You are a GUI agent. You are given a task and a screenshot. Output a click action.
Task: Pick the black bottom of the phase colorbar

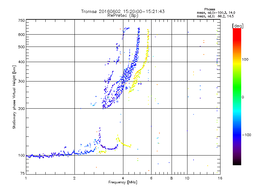(237, 163)
